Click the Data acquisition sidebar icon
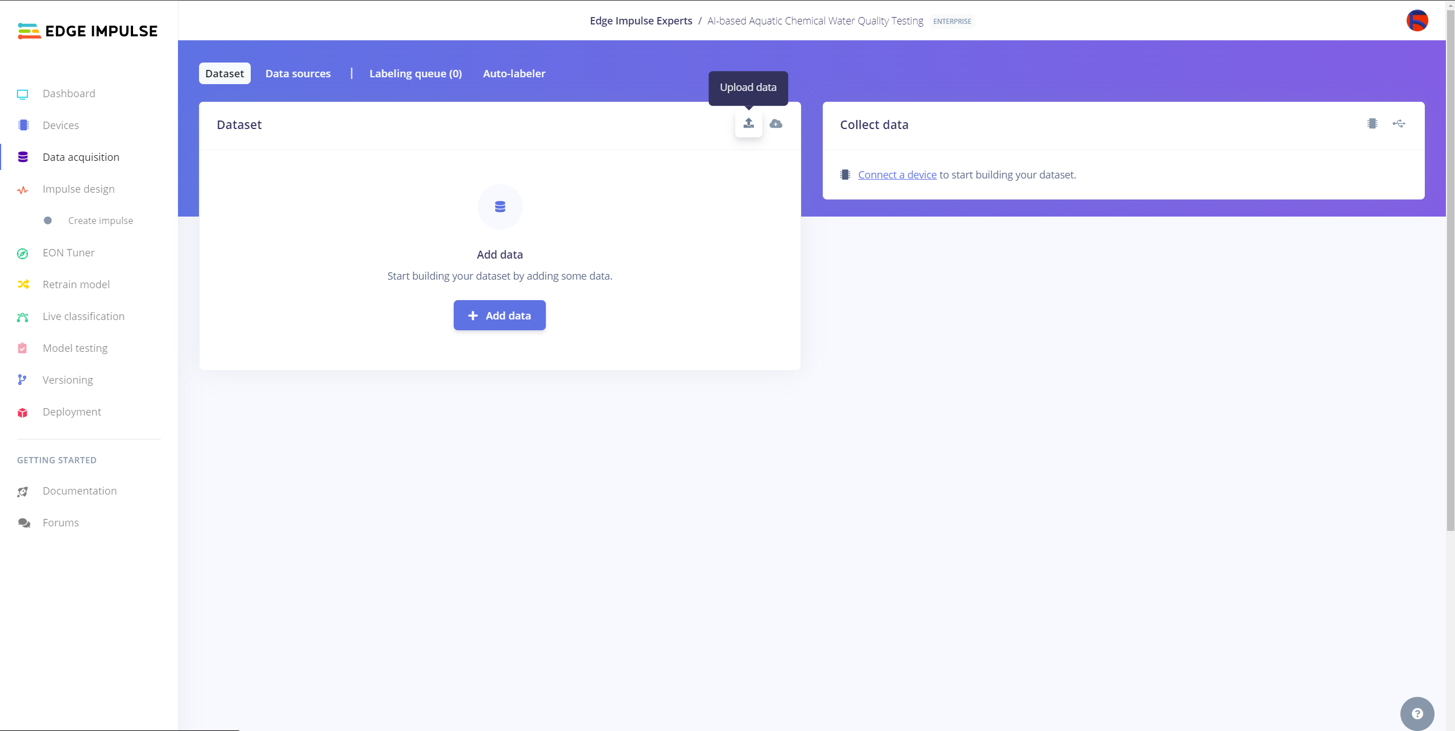The height and width of the screenshot is (731, 1455). point(22,157)
